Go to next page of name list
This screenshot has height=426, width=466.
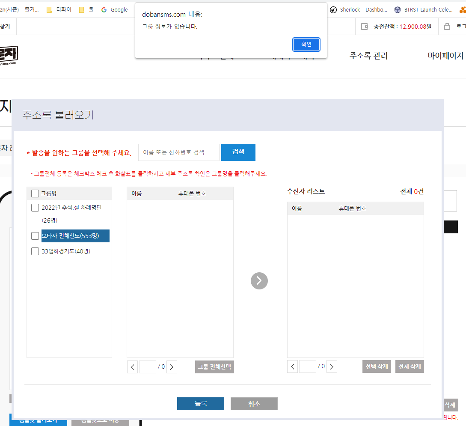172,367
